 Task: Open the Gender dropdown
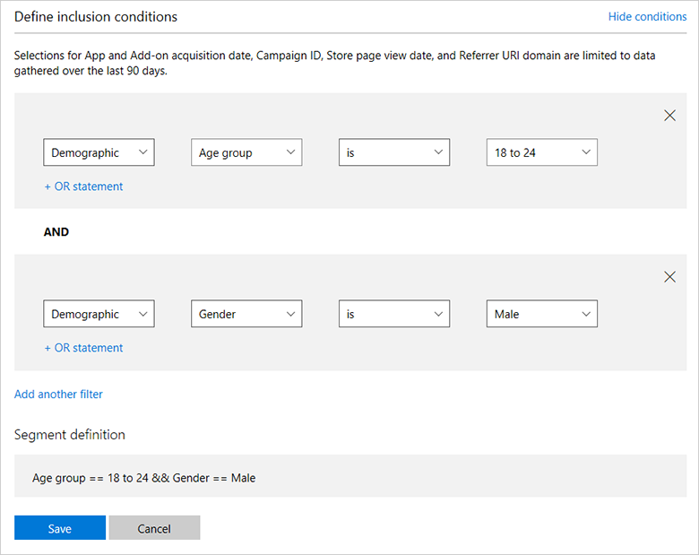[246, 314]
